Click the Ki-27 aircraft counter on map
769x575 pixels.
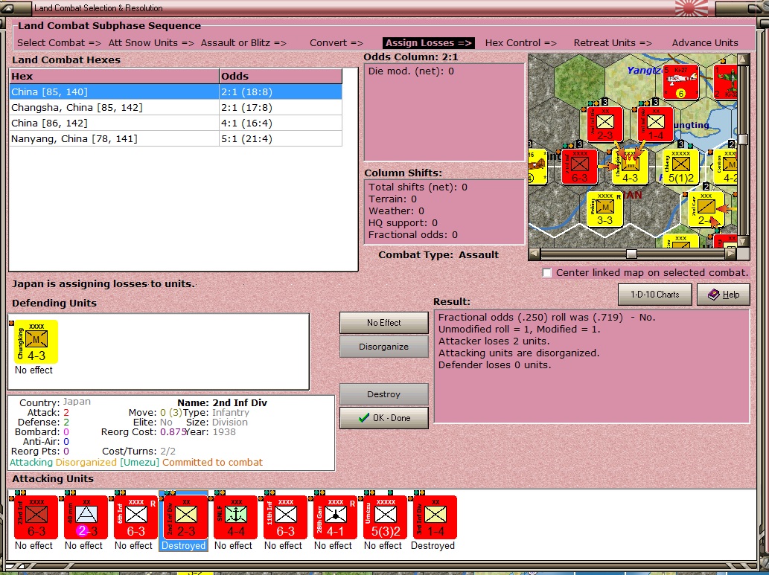[x=680, y=82]
